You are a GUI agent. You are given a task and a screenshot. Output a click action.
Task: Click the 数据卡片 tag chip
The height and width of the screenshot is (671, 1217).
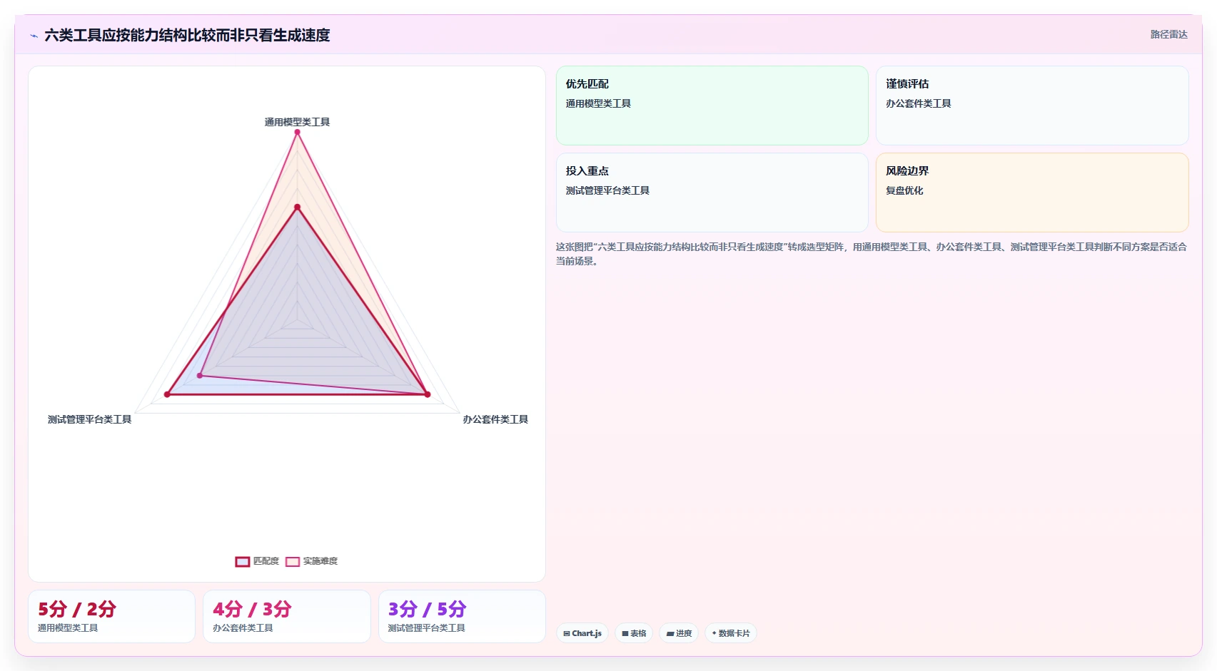[731, 633]
